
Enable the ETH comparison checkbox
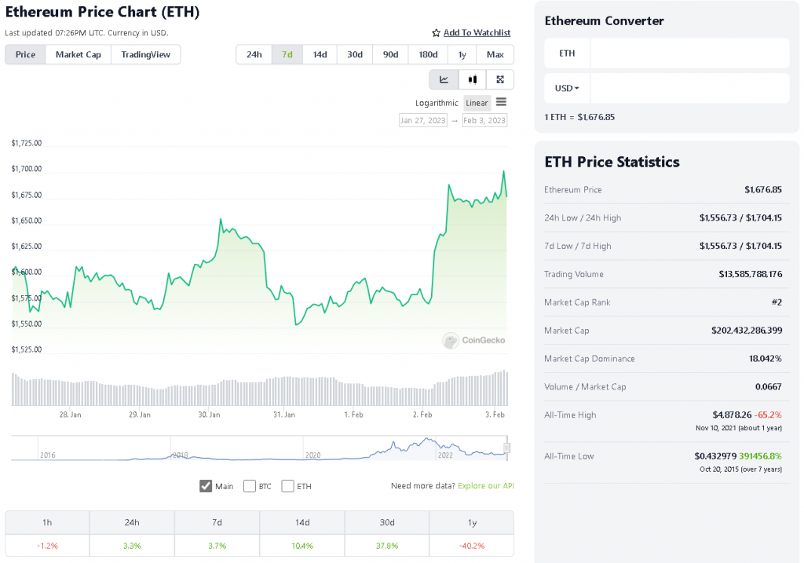(287, 486)
